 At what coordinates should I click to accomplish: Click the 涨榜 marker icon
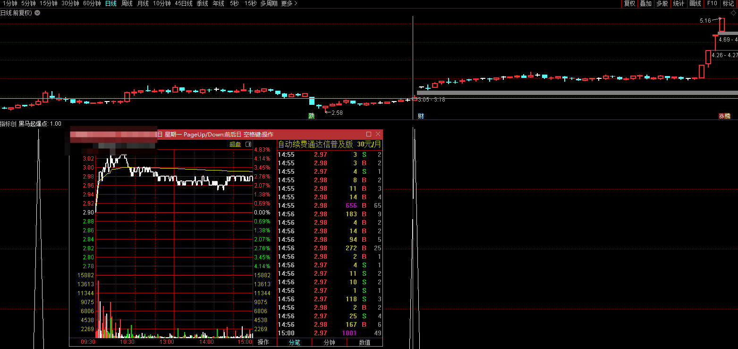click(724, 116)
